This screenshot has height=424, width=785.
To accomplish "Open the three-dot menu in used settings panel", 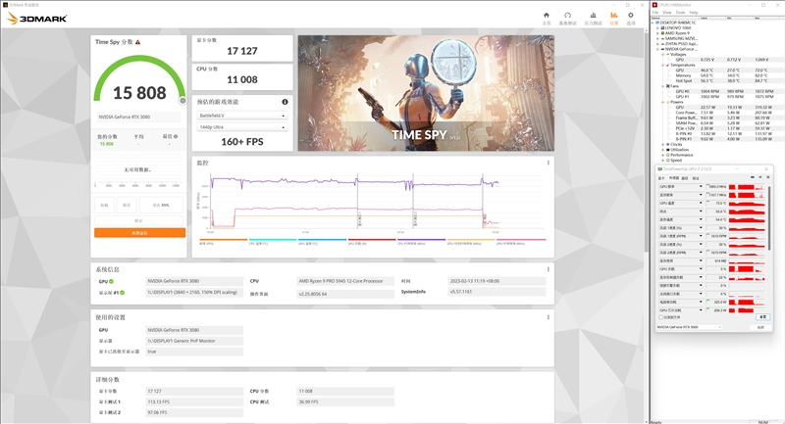I will pos(549,317).
